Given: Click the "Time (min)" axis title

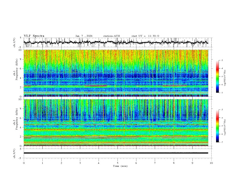Looking at the screenshot, I should 120,166.
